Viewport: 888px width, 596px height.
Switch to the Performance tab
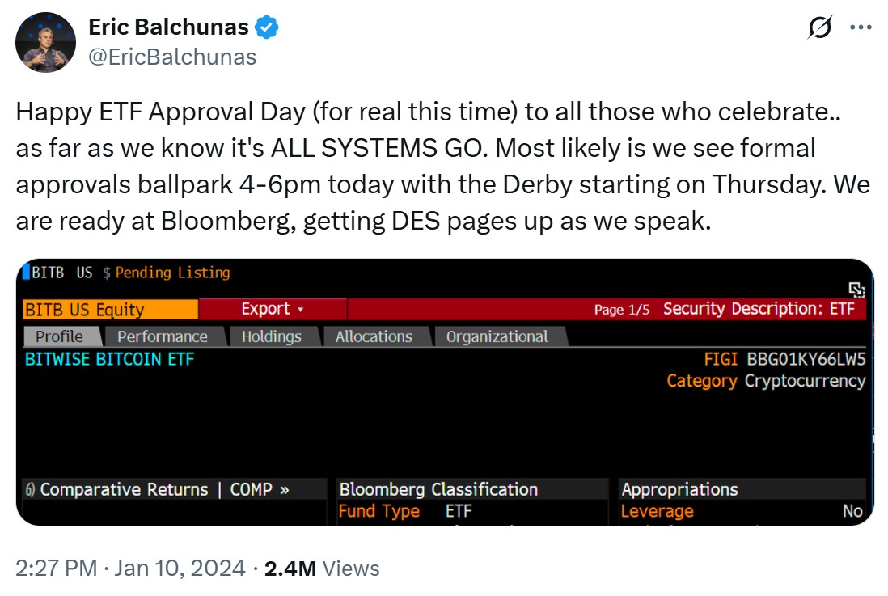162,336
